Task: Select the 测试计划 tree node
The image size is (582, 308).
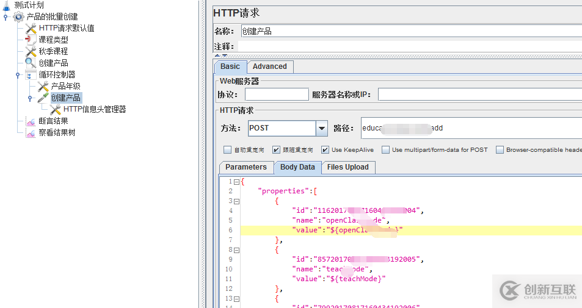Action: 29,5
